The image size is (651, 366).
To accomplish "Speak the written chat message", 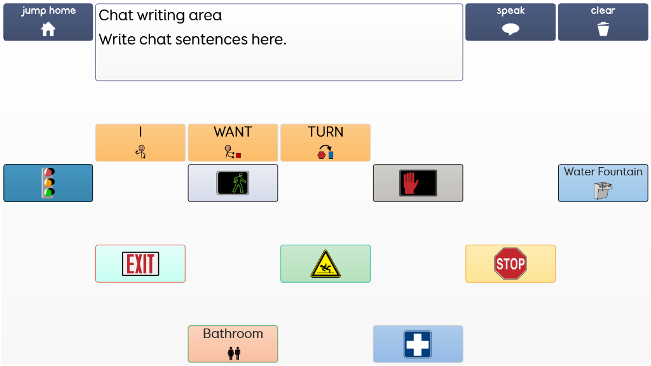I will pyautogui.click(x=511, y=22).
